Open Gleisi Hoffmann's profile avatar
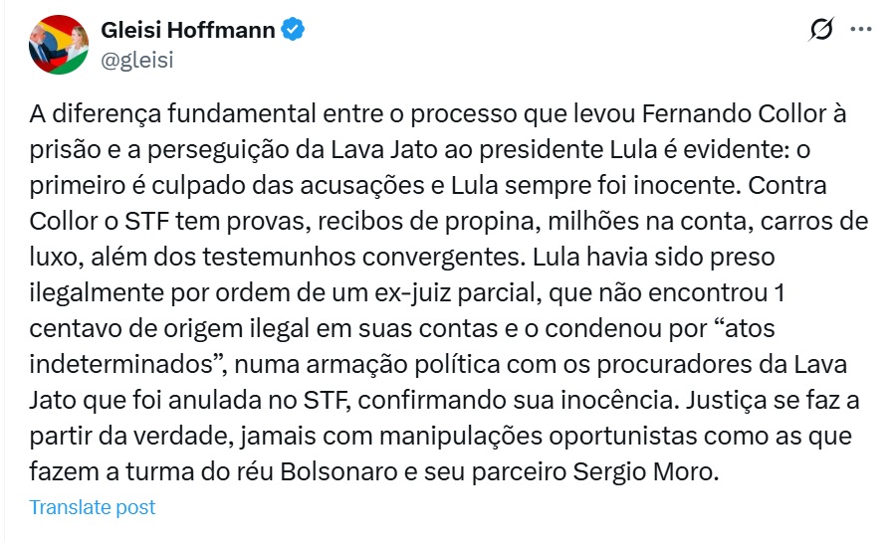 (x=59, y=45)
